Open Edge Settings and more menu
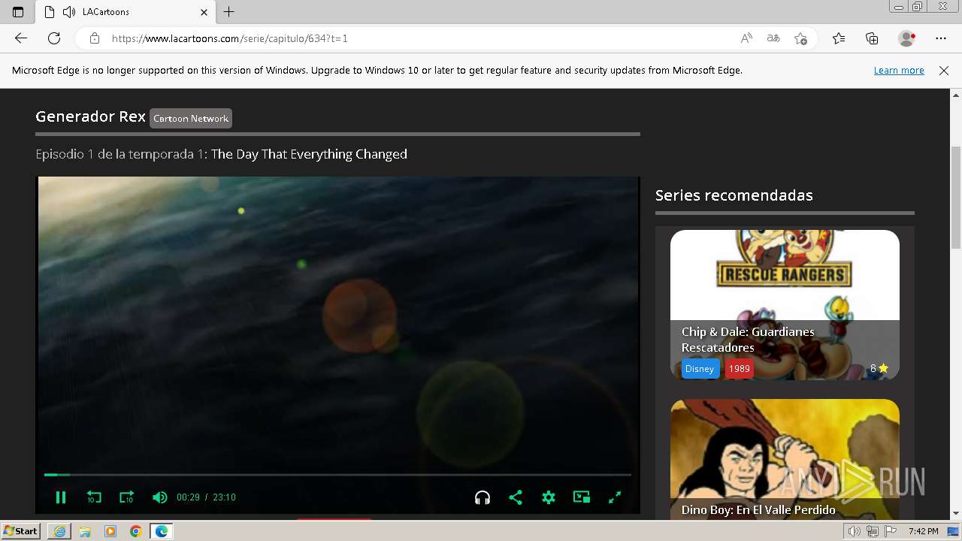The width and height of the screenshot is (962, 541). coord(941,38)
